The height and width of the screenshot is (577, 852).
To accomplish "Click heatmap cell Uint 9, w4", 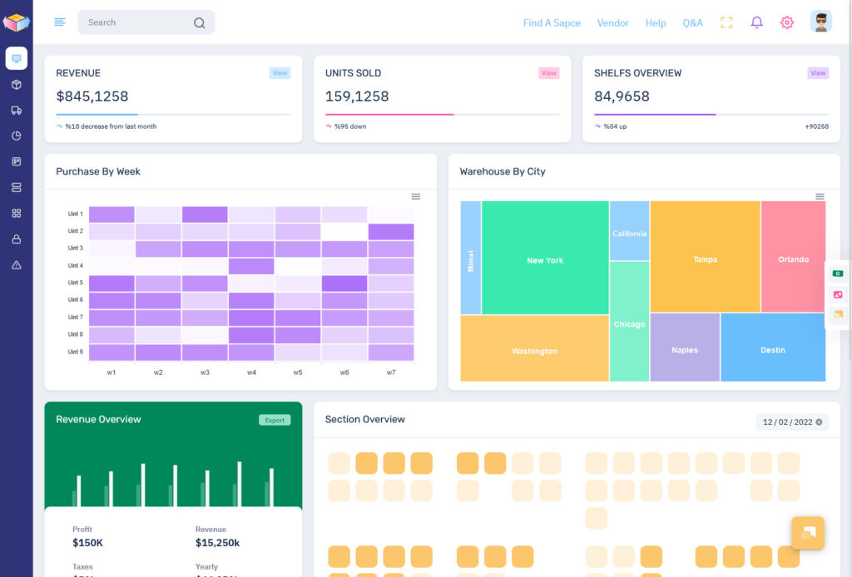I will 251,353.
